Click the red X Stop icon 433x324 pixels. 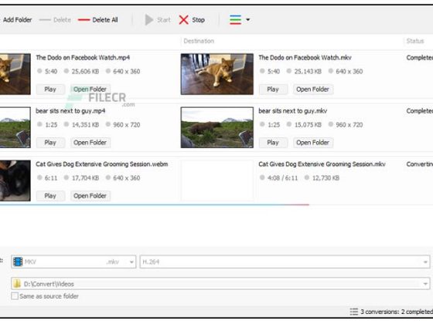tap(184, 20)
